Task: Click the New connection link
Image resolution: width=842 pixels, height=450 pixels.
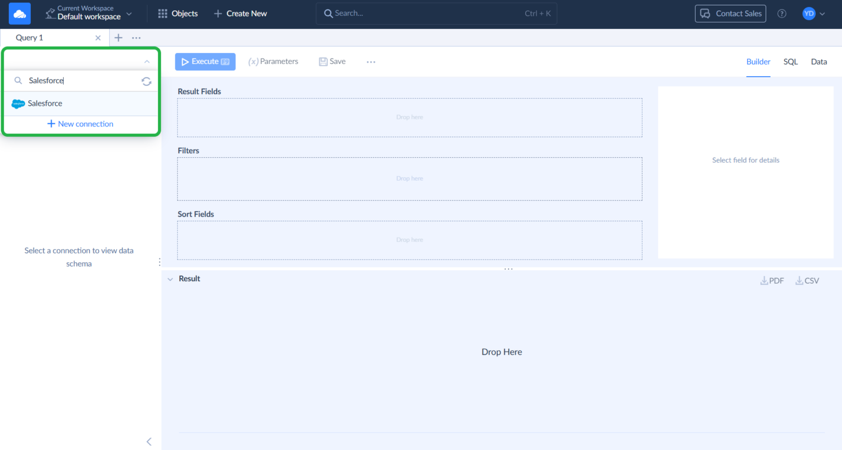Action: click(81, 124)
